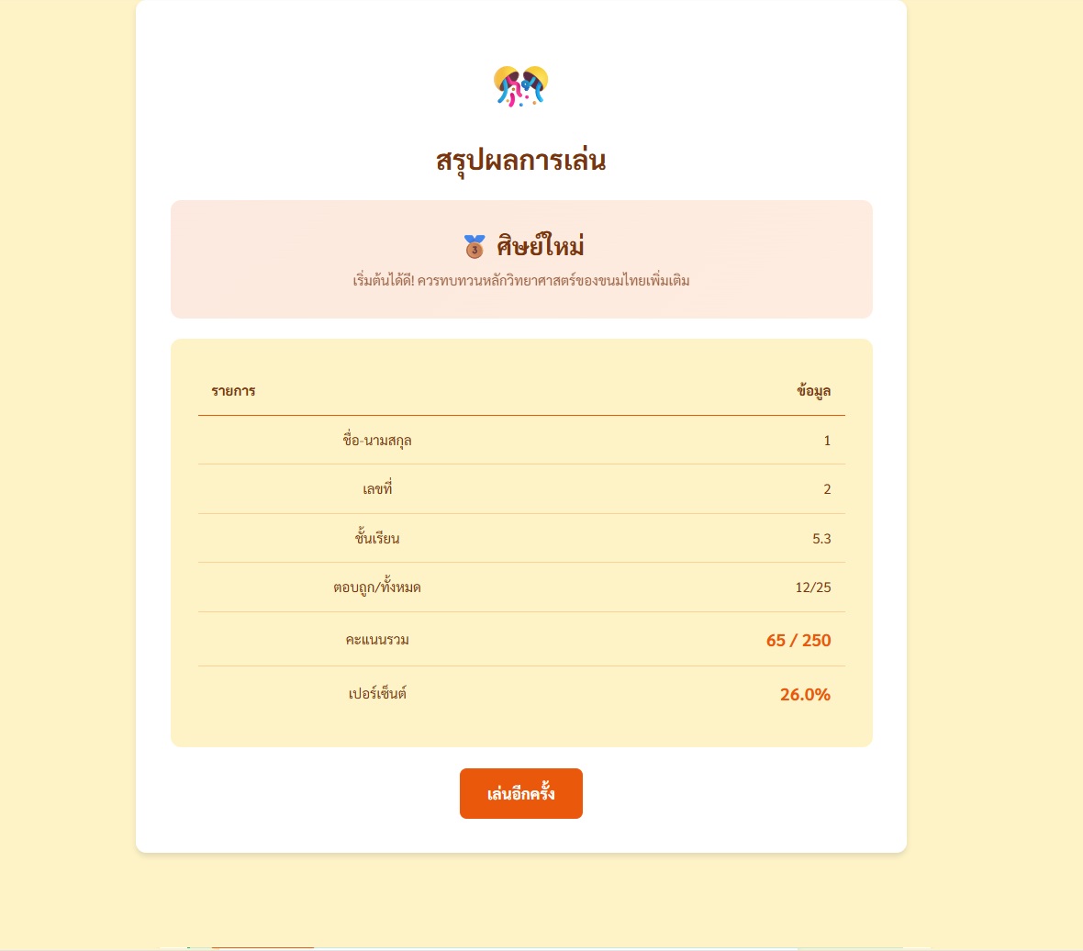Click the class value 5.3
The width and height of the screenshot is (1083, 951).
pyautogui.click(x=821, y=539)
